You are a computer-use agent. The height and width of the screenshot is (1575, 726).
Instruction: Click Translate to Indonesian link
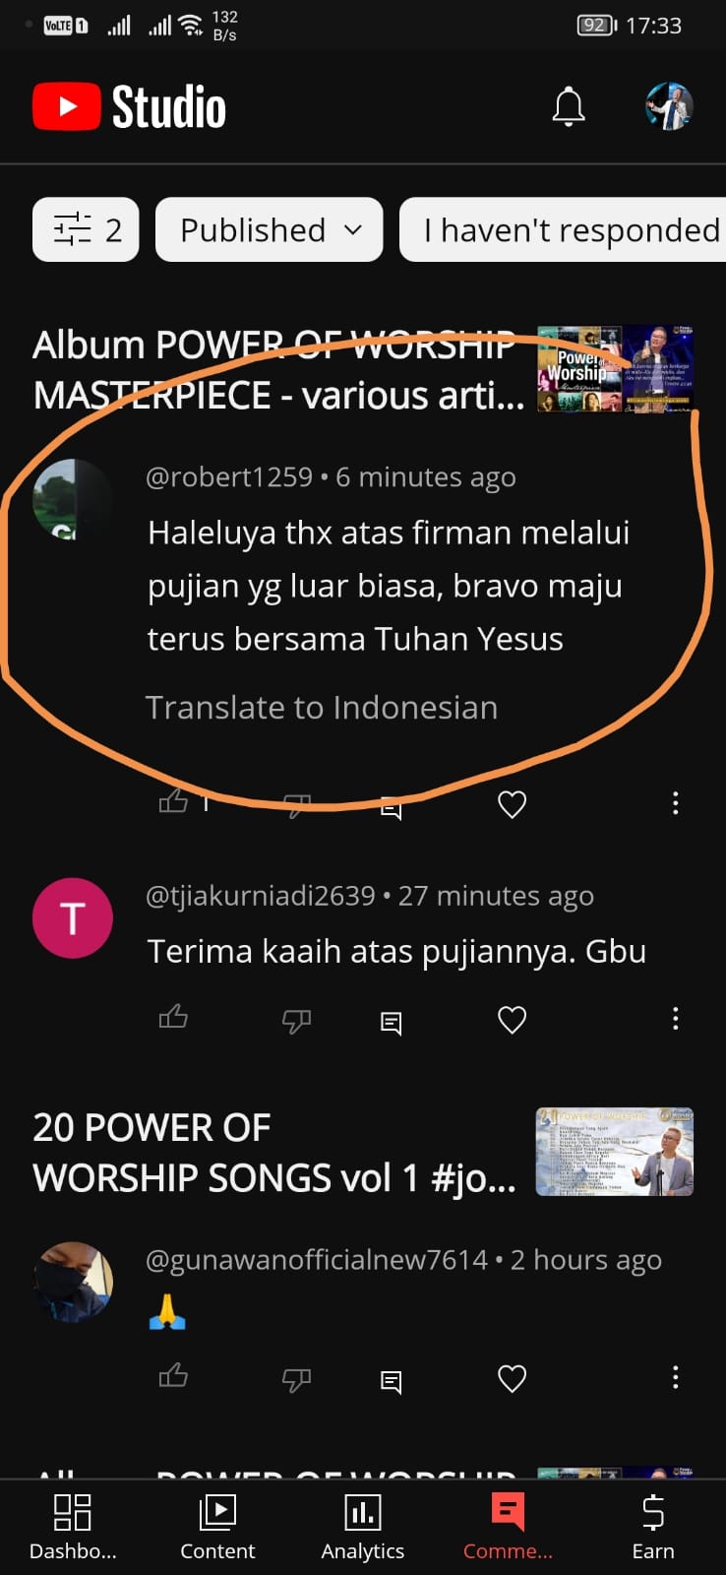(x=322, y=707)
